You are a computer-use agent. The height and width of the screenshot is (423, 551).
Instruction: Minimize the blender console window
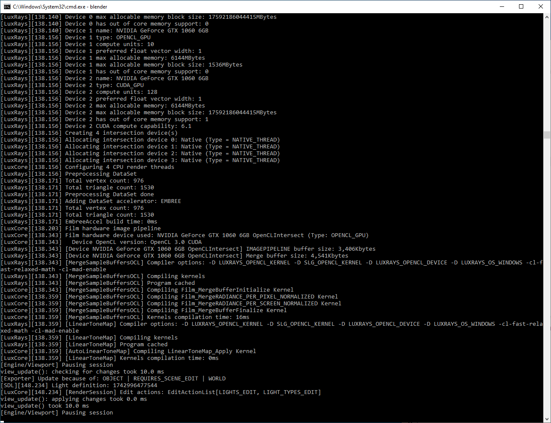pos(502,6)
